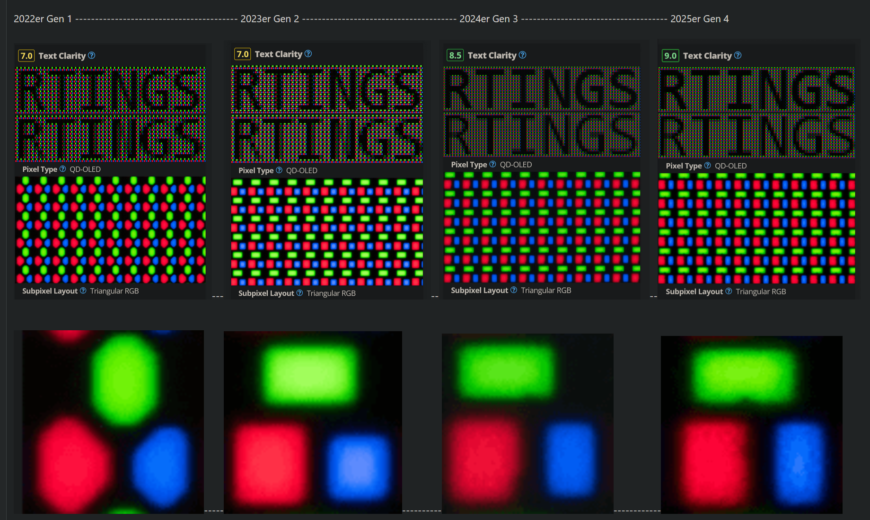Click Pixel Type help icon in Gen 1 panel
Screen dimensions: 870x520
click(62, 169)
